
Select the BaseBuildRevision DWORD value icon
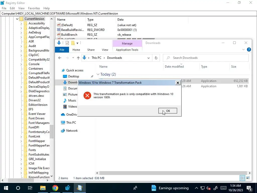(x=59, y=30)
